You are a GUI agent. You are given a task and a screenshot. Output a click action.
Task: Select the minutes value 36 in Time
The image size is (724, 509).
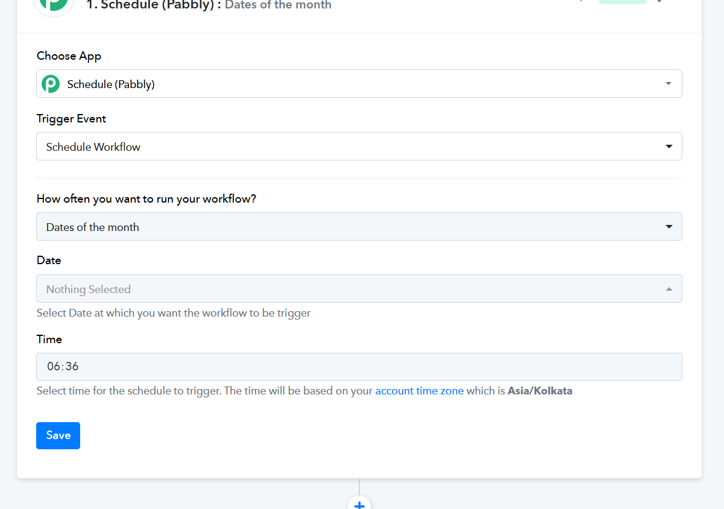[x=72, y=367]
